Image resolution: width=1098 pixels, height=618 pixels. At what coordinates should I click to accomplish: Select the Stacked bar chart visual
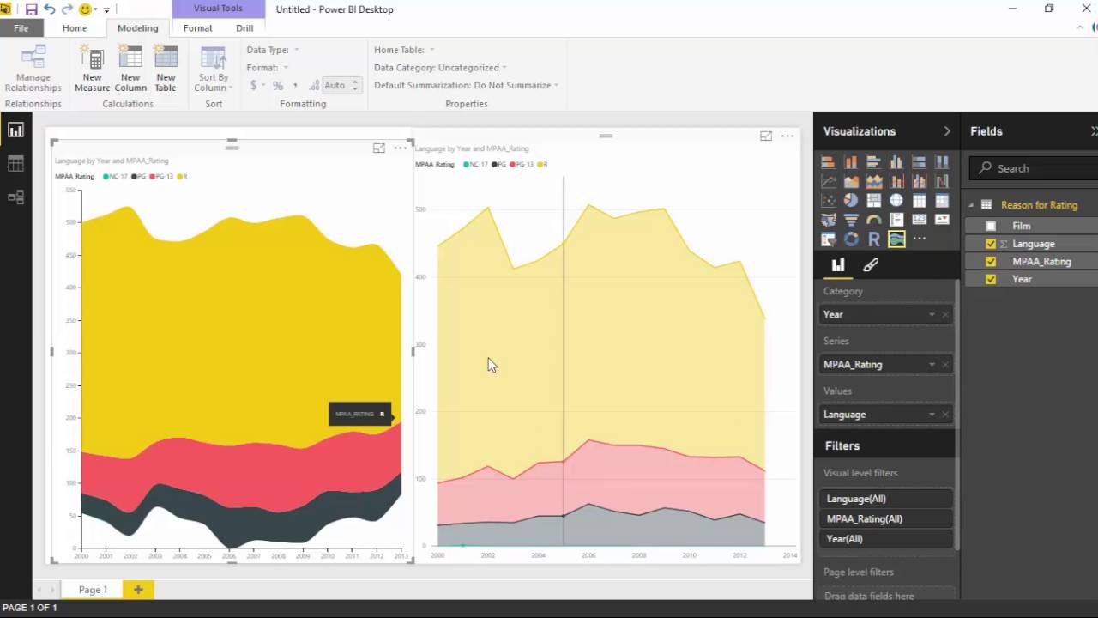828,162
